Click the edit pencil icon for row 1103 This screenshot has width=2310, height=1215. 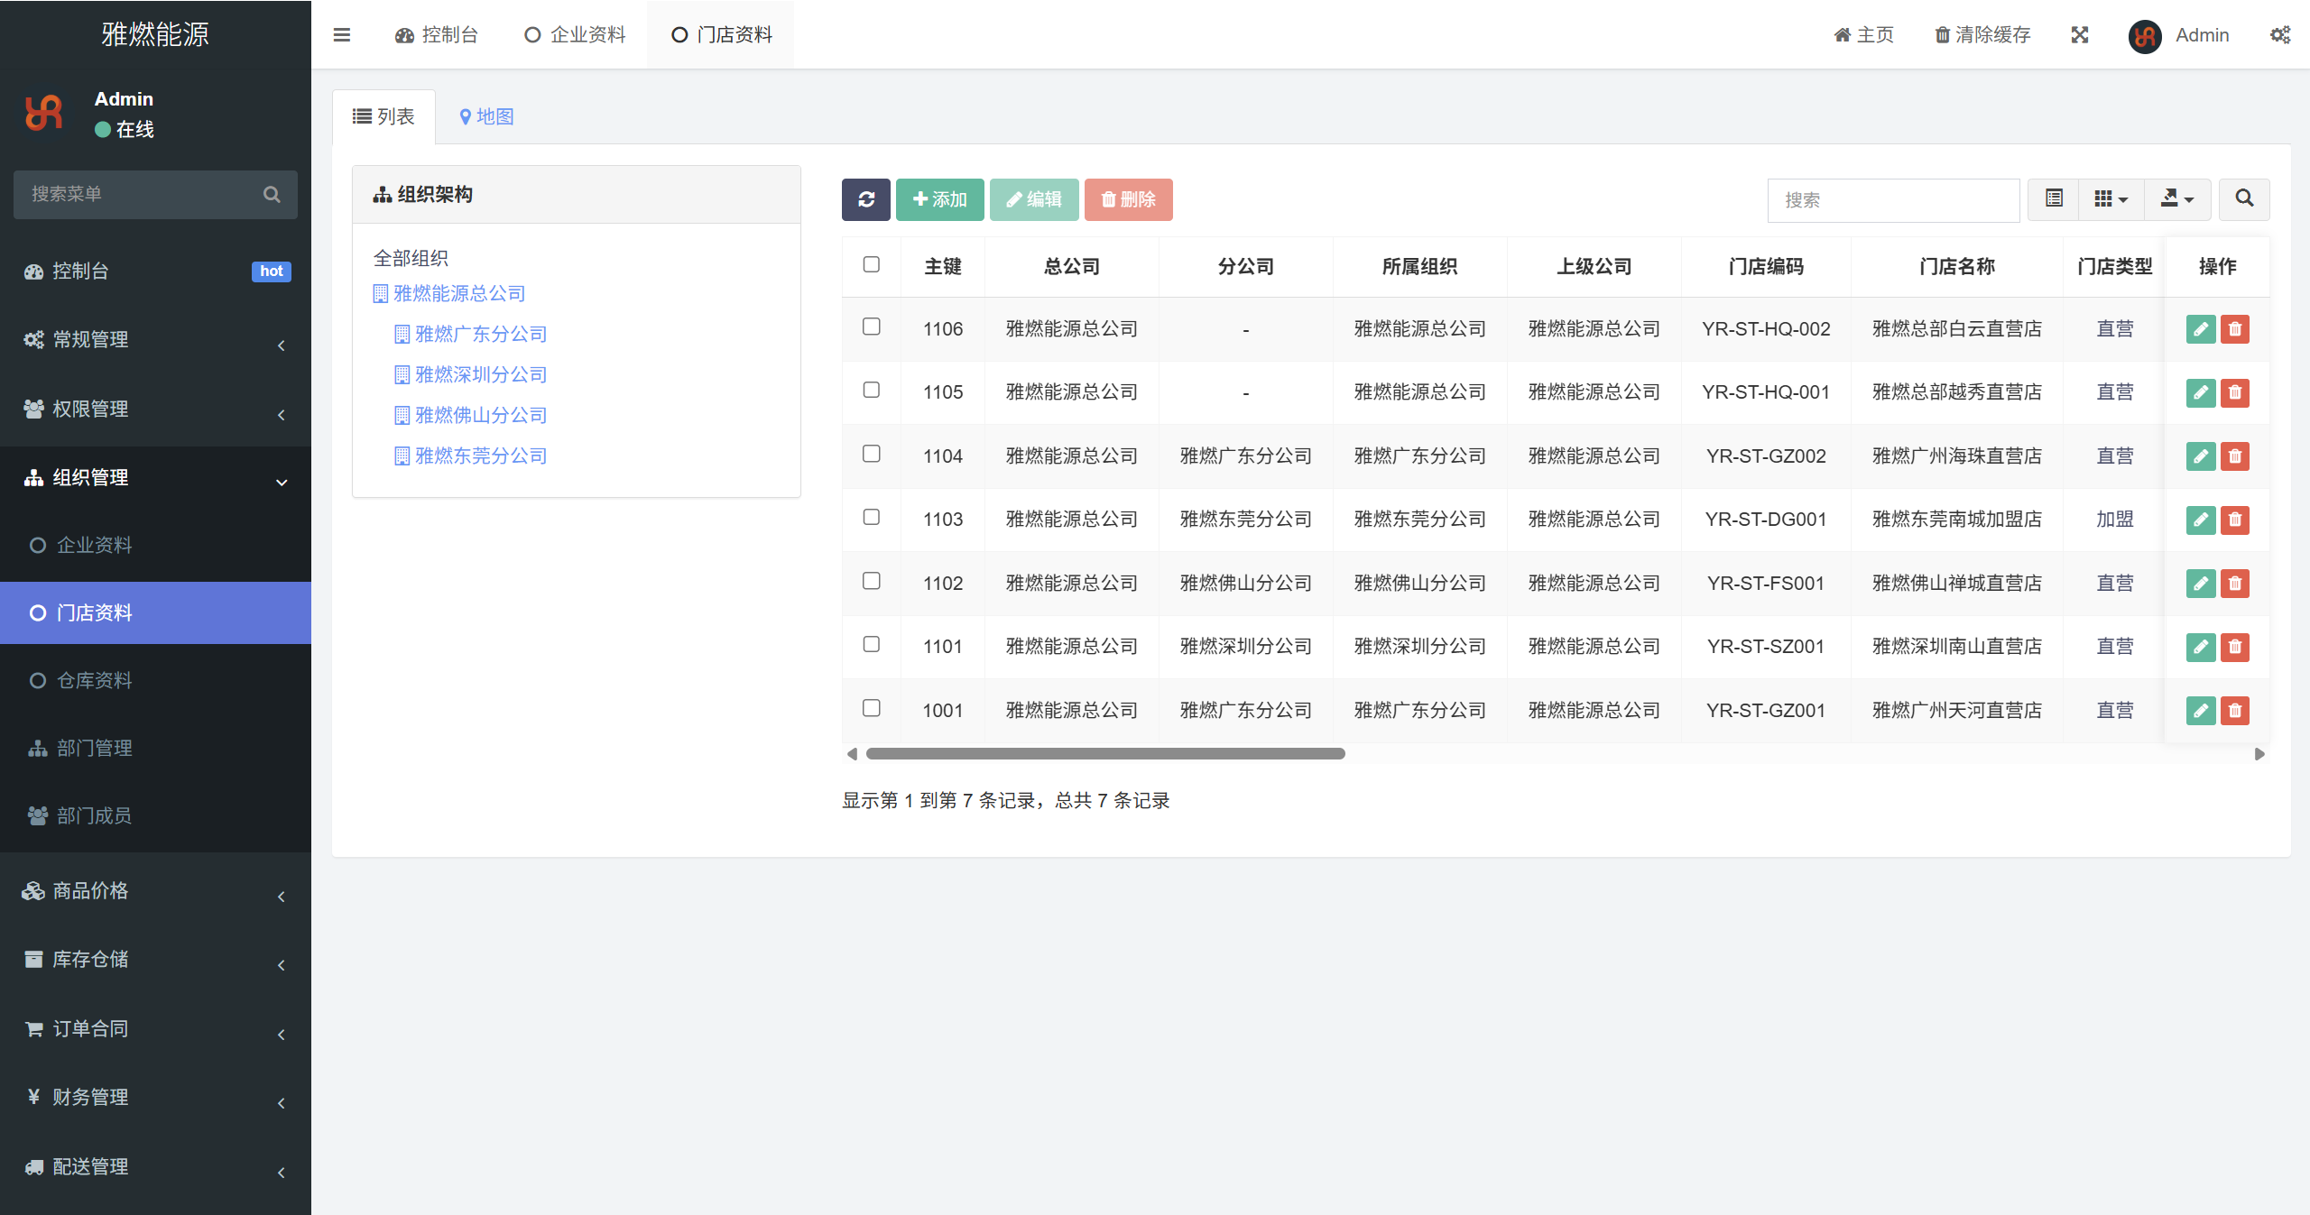[2201, 520]
